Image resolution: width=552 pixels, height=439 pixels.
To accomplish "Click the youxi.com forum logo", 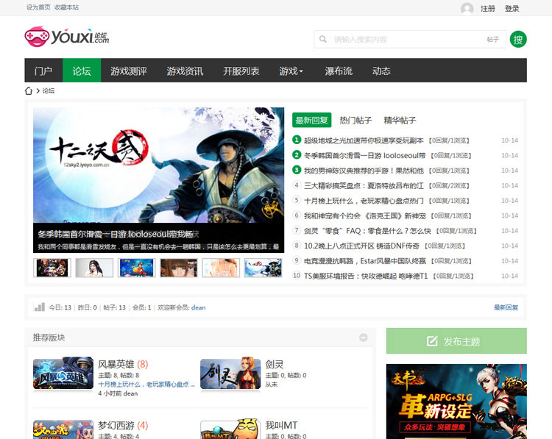I will [67, 36].
